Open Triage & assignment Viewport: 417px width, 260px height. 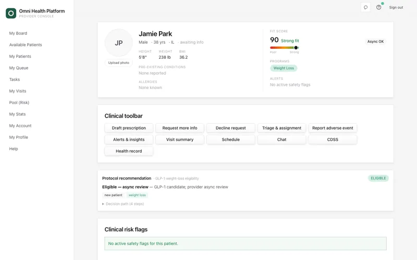(x=281, y=128)
